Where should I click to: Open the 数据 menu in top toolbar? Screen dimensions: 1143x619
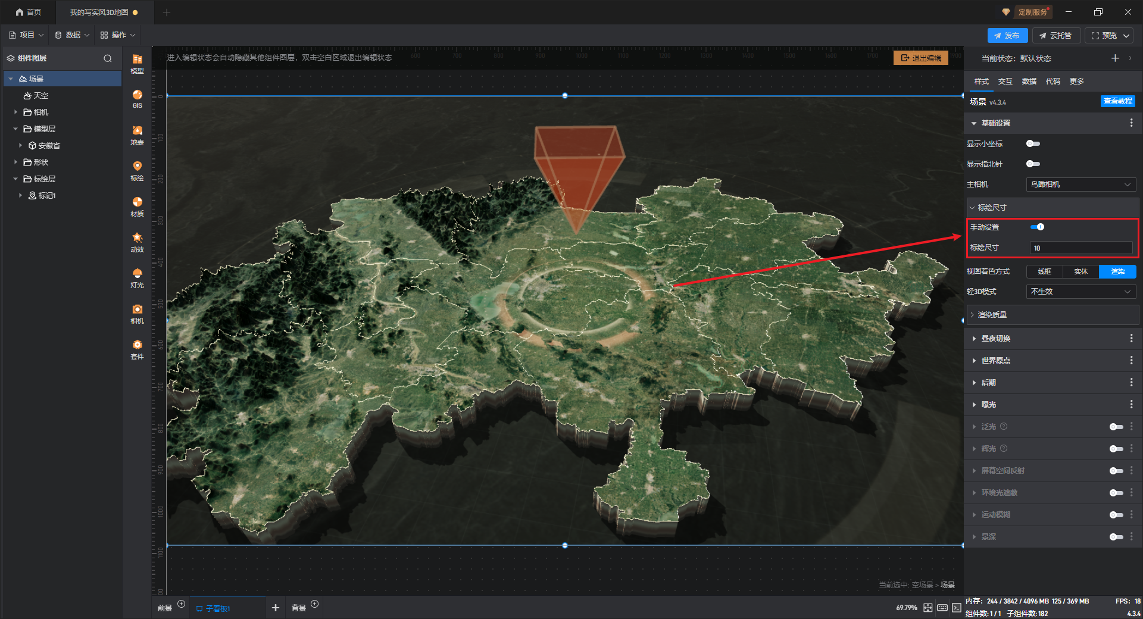click(x=73, y=35)
